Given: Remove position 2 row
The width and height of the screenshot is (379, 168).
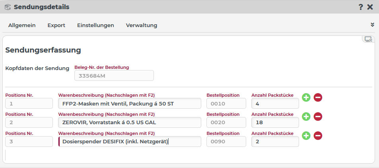Looking at the screenshot, I should click(318, 117).
